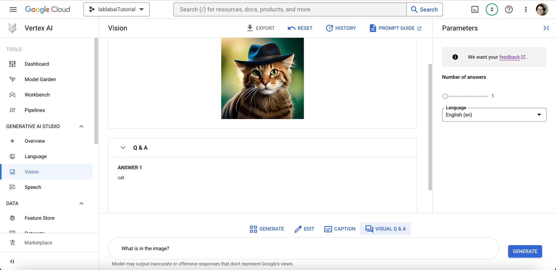556x270 pixels.
Task: Click the Marketplace cart icon
Action: 12,243
